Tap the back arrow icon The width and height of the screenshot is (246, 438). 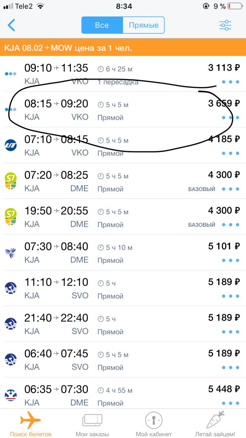11,25
